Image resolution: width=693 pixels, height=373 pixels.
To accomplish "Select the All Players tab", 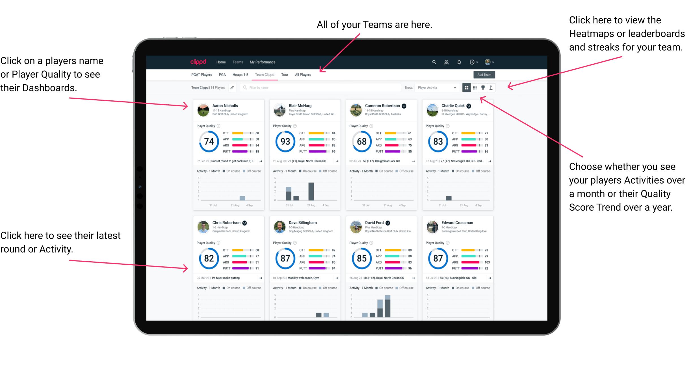I will pos(303,76).
